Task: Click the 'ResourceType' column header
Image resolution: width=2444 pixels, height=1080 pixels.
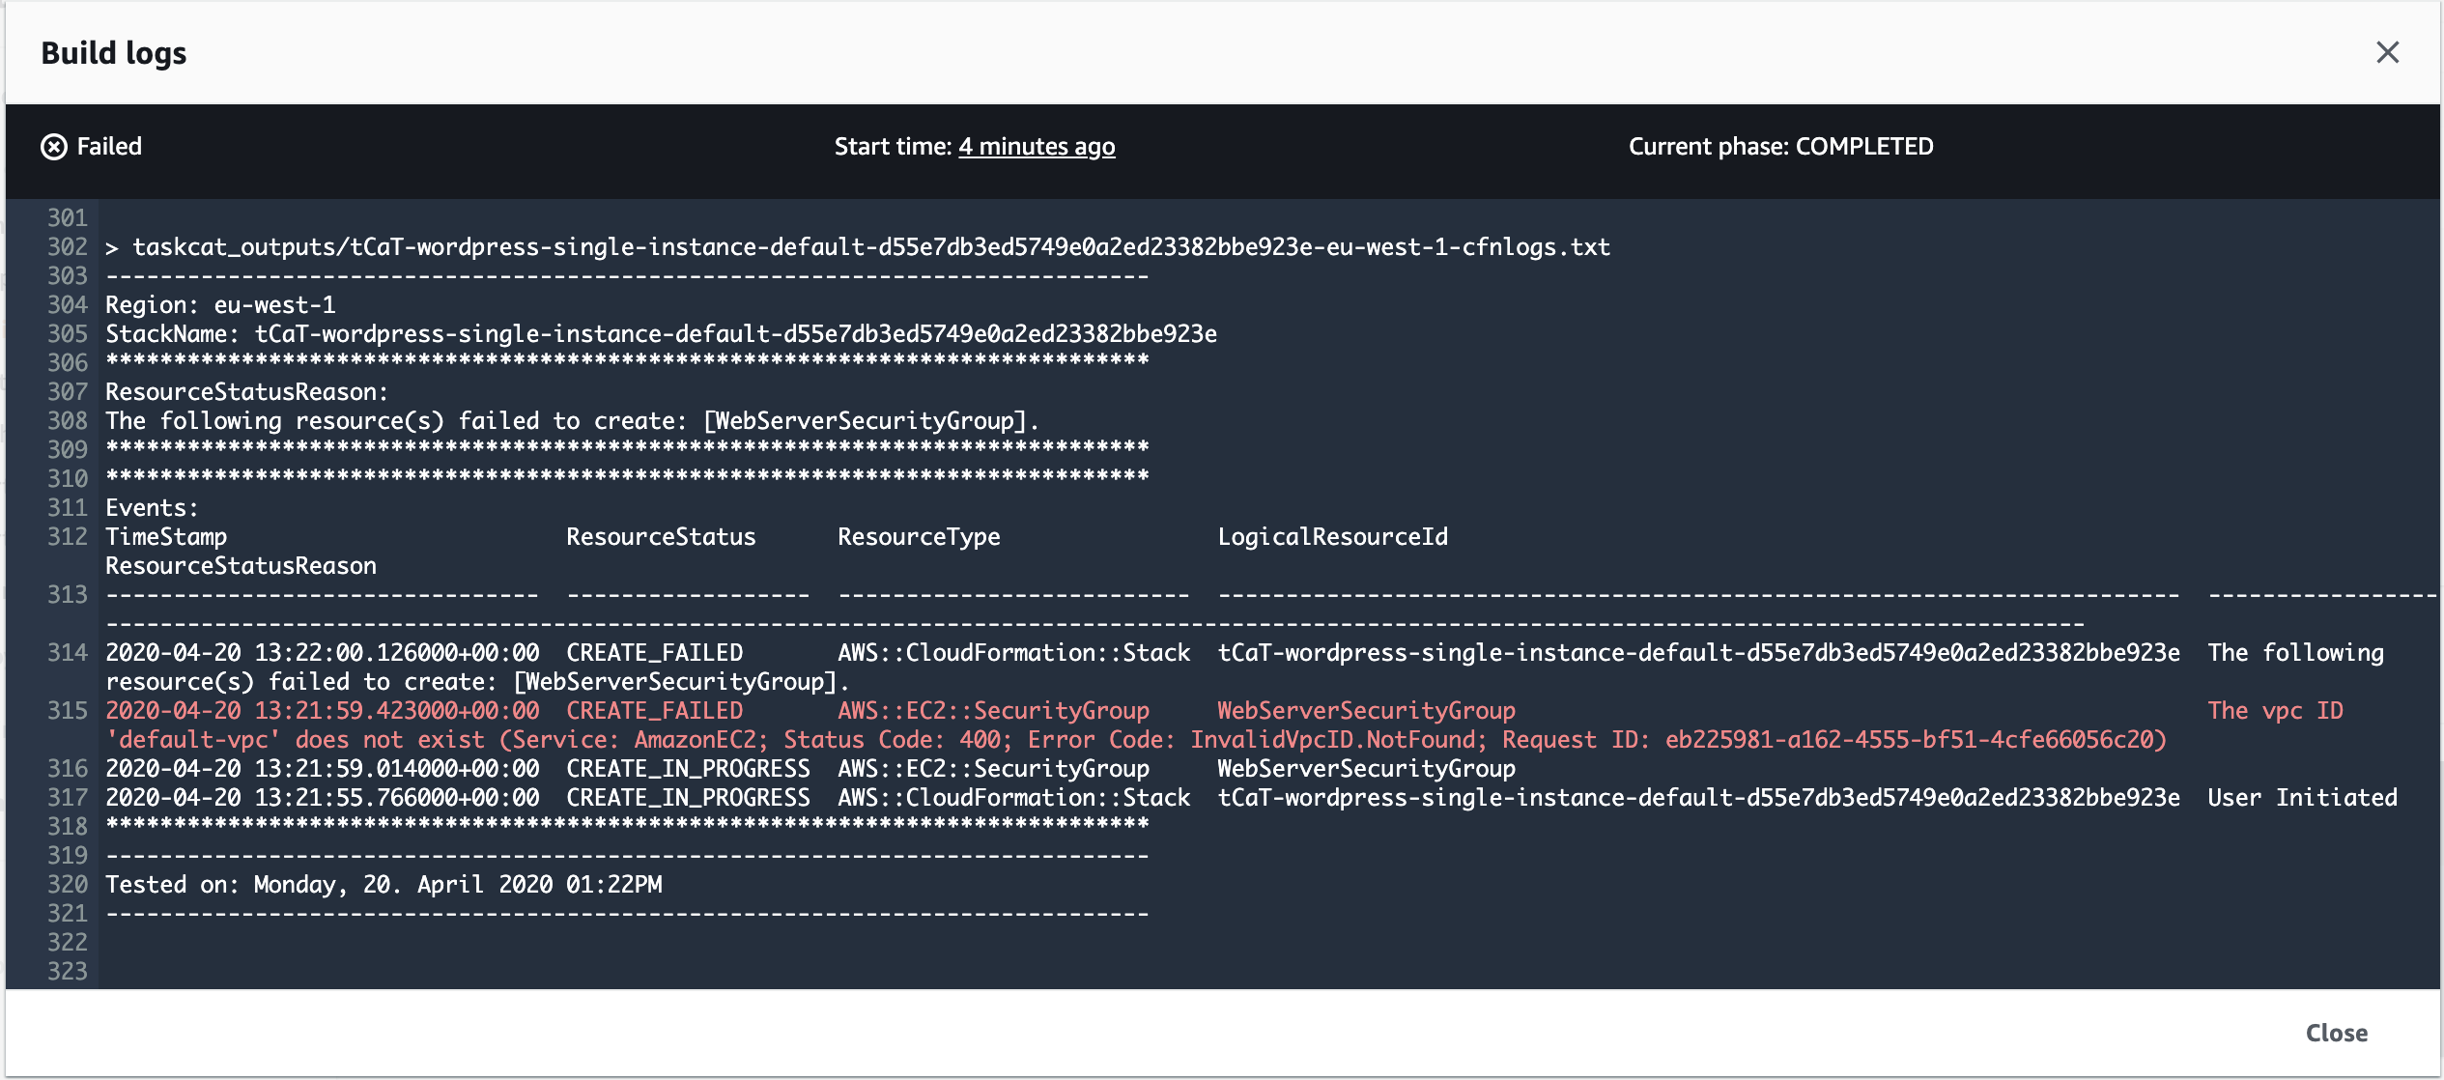Action: click(x=919, y=537)
